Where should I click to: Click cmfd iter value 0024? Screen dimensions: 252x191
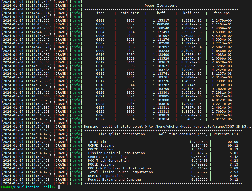(x=130, y=96)
